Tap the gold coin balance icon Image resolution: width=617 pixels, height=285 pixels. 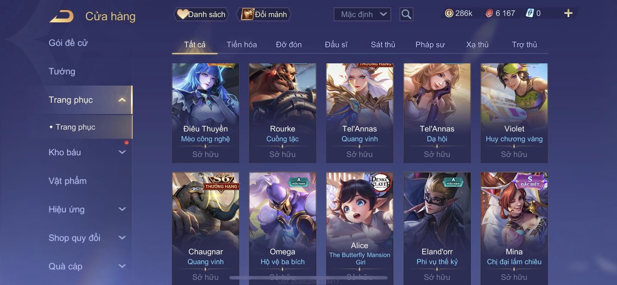pos(449,13)
